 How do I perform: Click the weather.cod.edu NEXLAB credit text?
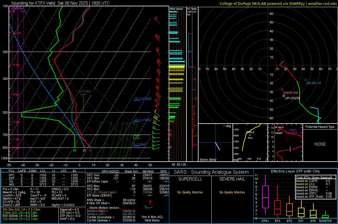(278, 3)
